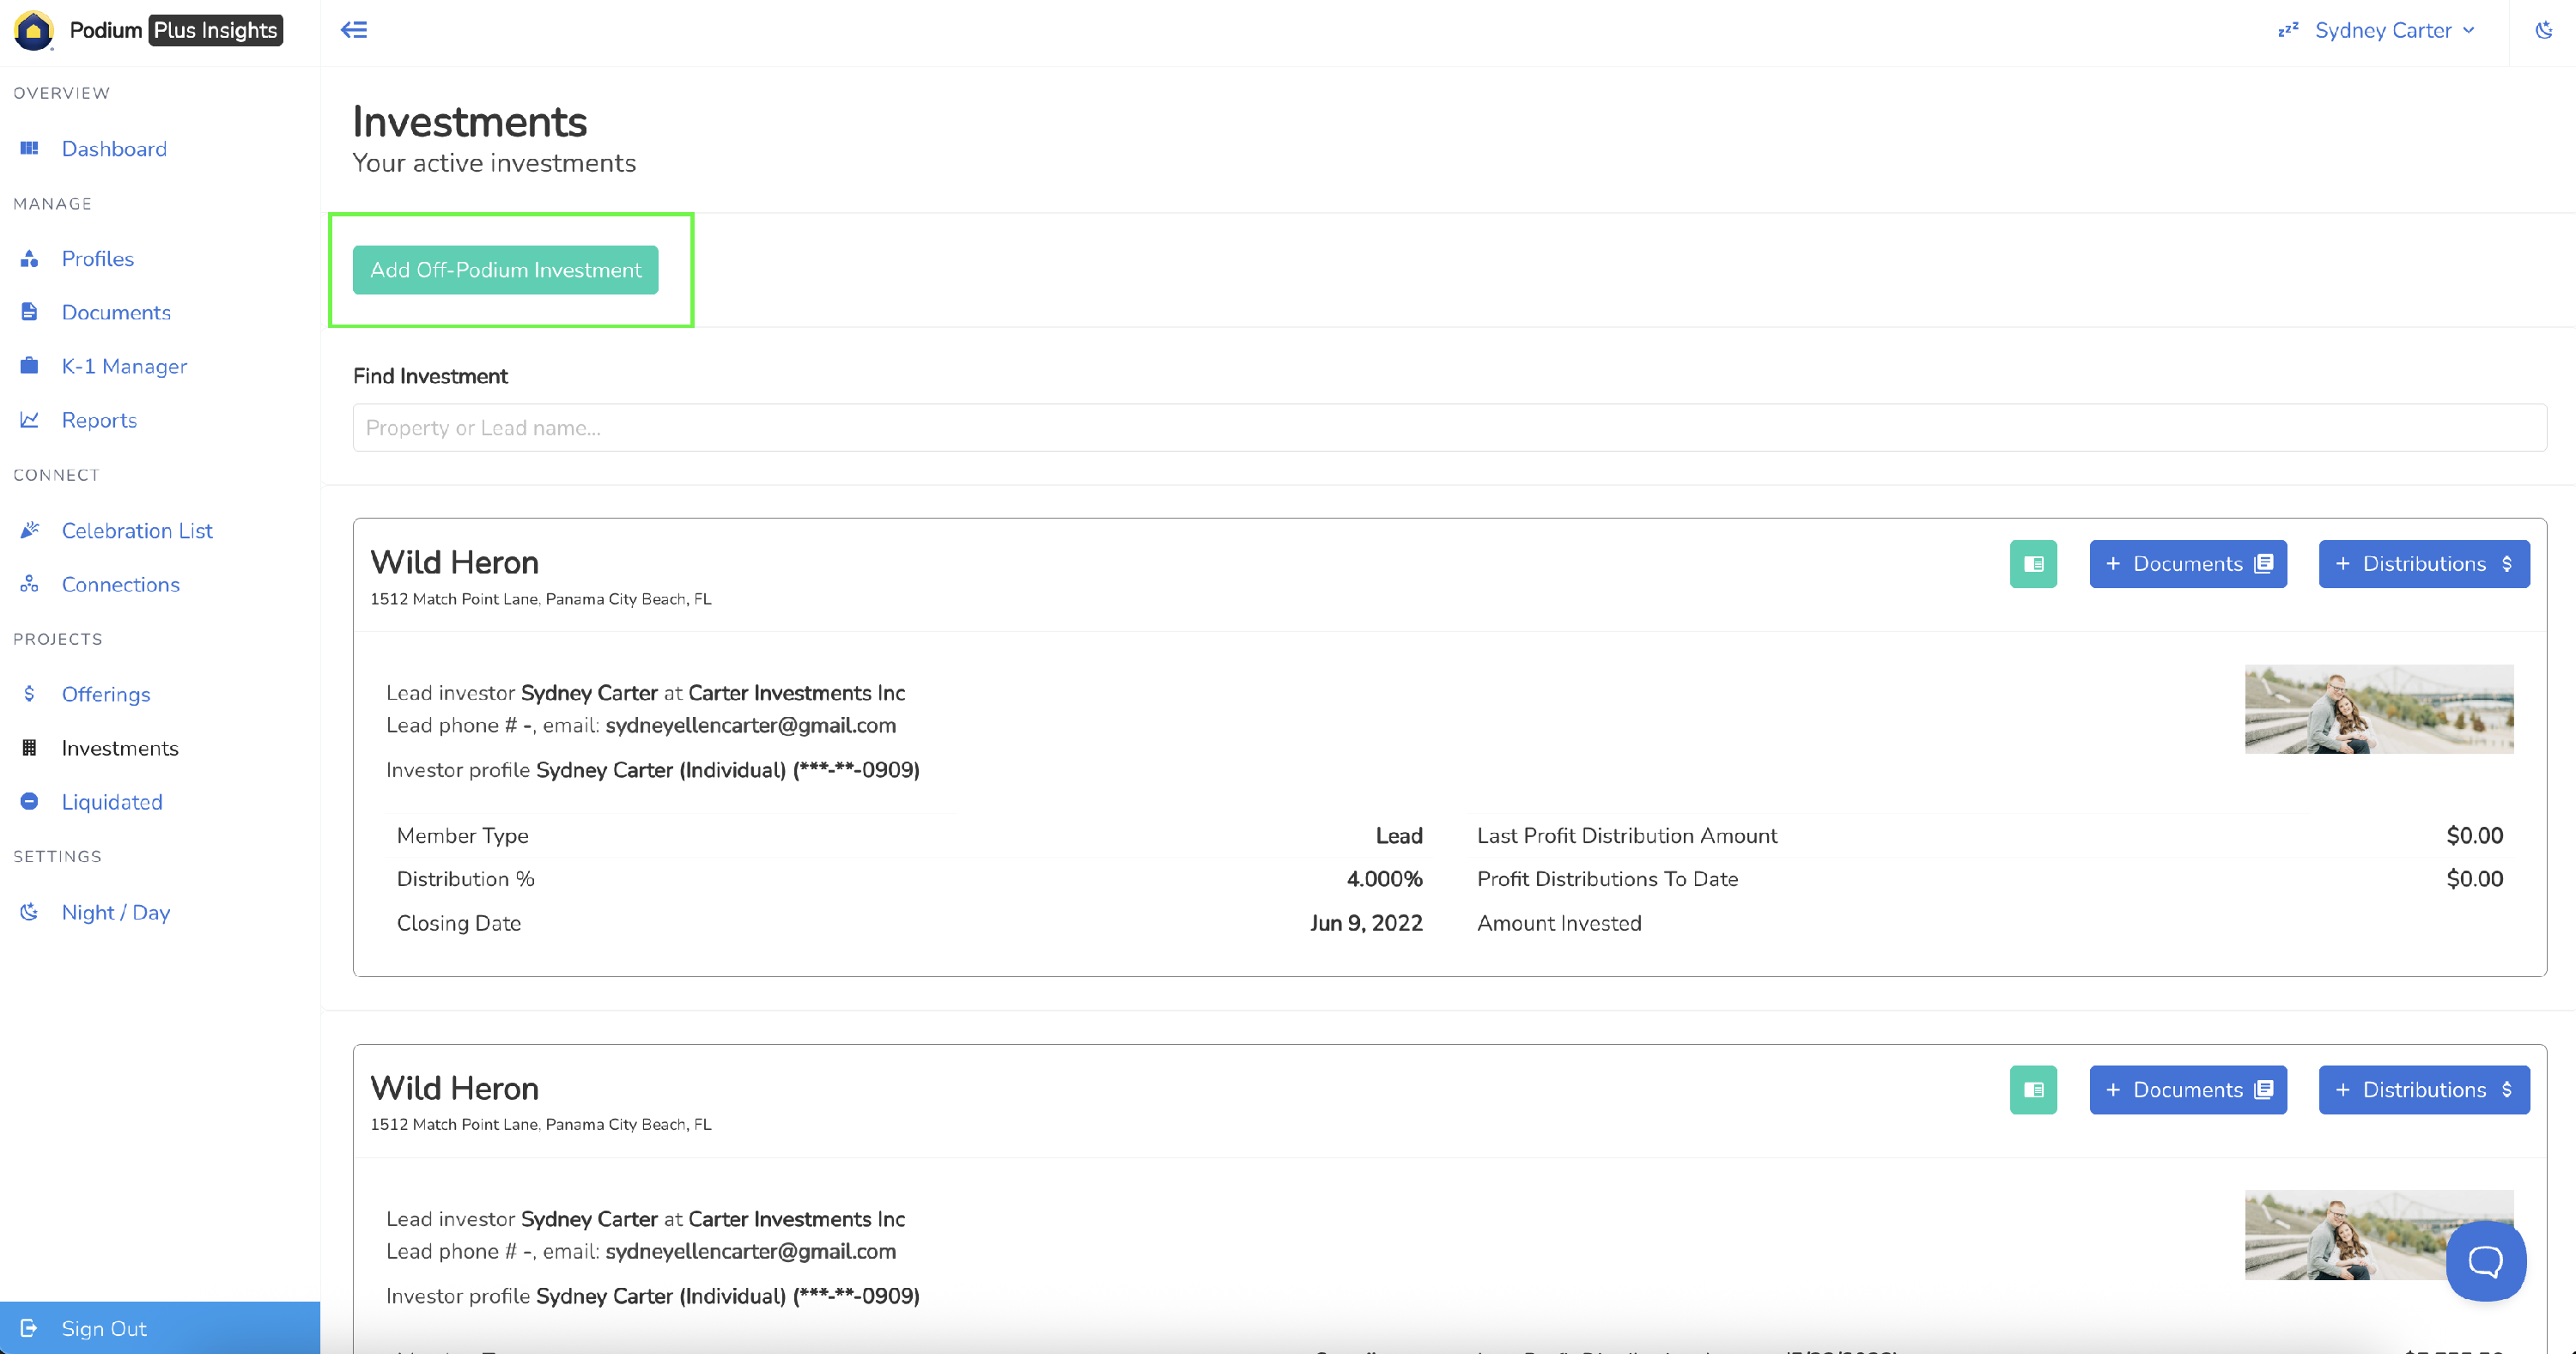This screenshot has width=2576, height=1354.
Task: Click second Wild Heron green card icon
Action: click(2033, 1090)
